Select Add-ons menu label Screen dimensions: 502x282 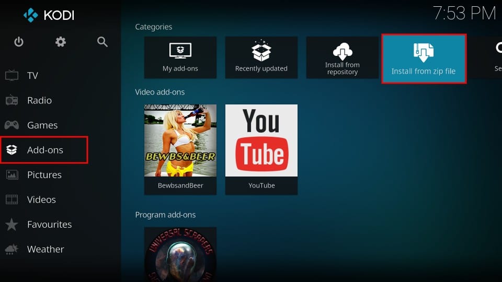pyautogui.click(x=45, y=150)
